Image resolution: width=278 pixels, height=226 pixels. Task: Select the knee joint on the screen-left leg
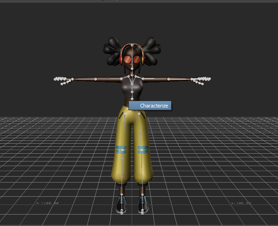pos(122,150)
